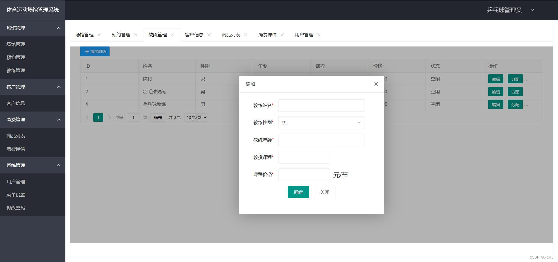The image size is (558, 262).
Task: Click 编辑 for 乒乓球教练
Action: click(496, 105)
